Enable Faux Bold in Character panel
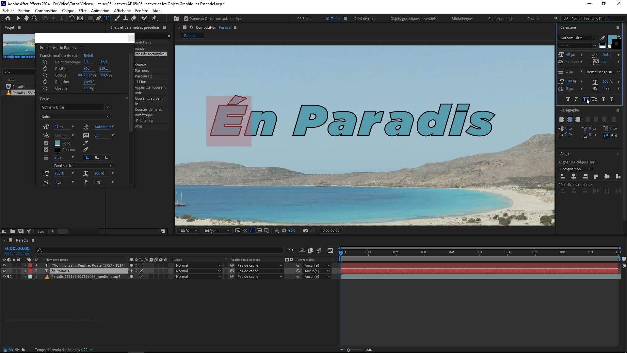The width and height of the screenshot is (627, 353). 568,99
